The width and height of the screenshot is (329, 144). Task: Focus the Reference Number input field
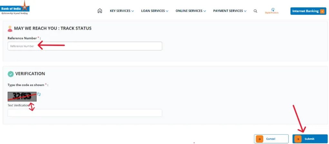85,46
